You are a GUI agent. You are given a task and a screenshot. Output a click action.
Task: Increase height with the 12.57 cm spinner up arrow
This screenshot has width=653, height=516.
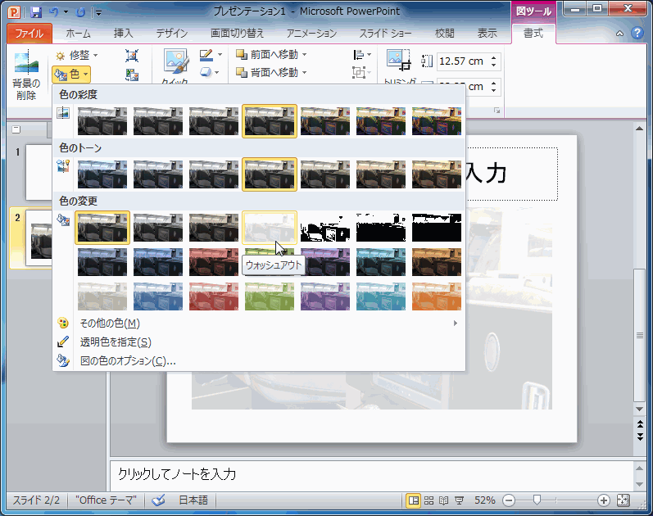pos(493,58)
